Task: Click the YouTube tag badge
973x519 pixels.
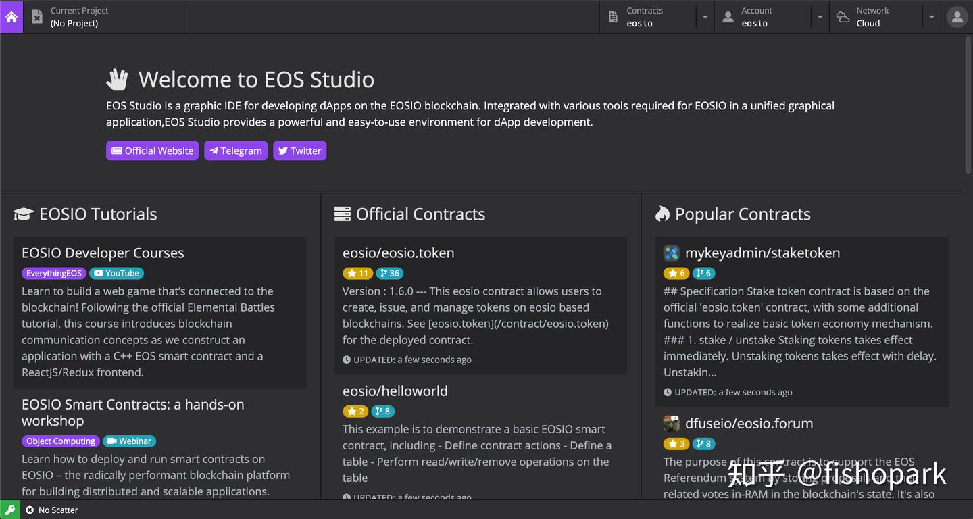Action: 116,274
